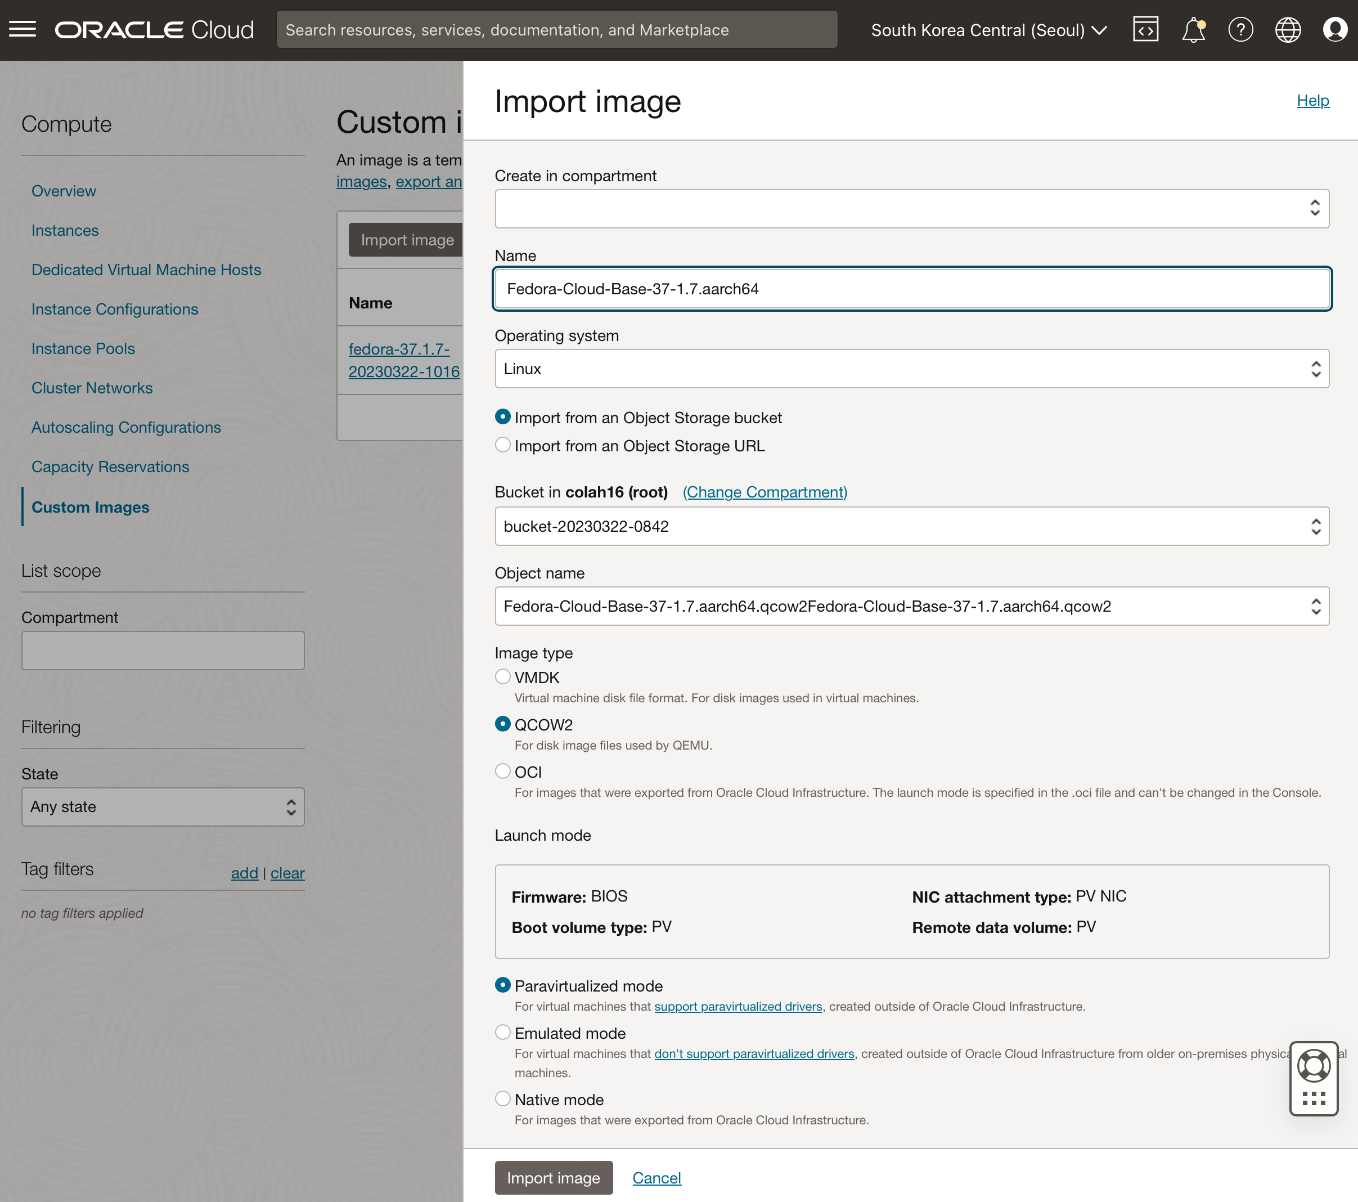Select Import from an Object Storage URL
Viewport: 1358px width, 1202px height.
pyautogui.click(x=503, y=445)
